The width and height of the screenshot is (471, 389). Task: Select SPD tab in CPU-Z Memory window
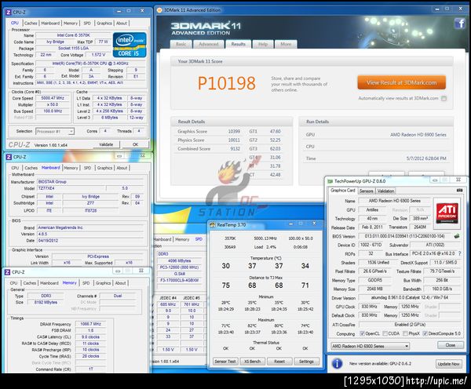point(86,283)
